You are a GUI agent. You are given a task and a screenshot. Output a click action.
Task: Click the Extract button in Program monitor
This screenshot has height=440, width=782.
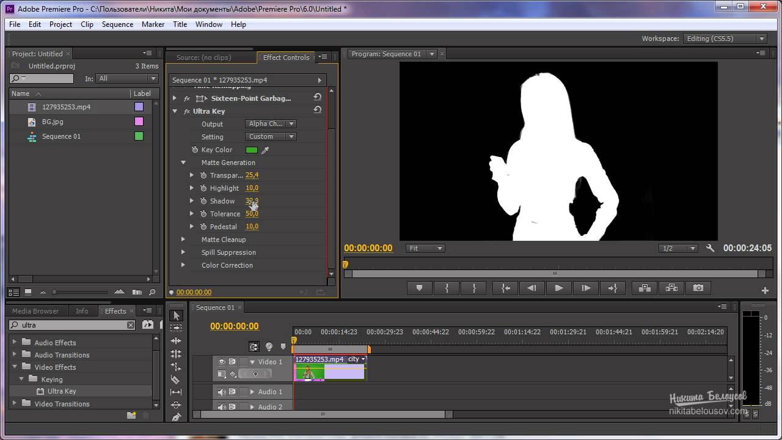[x=671, y=288]
